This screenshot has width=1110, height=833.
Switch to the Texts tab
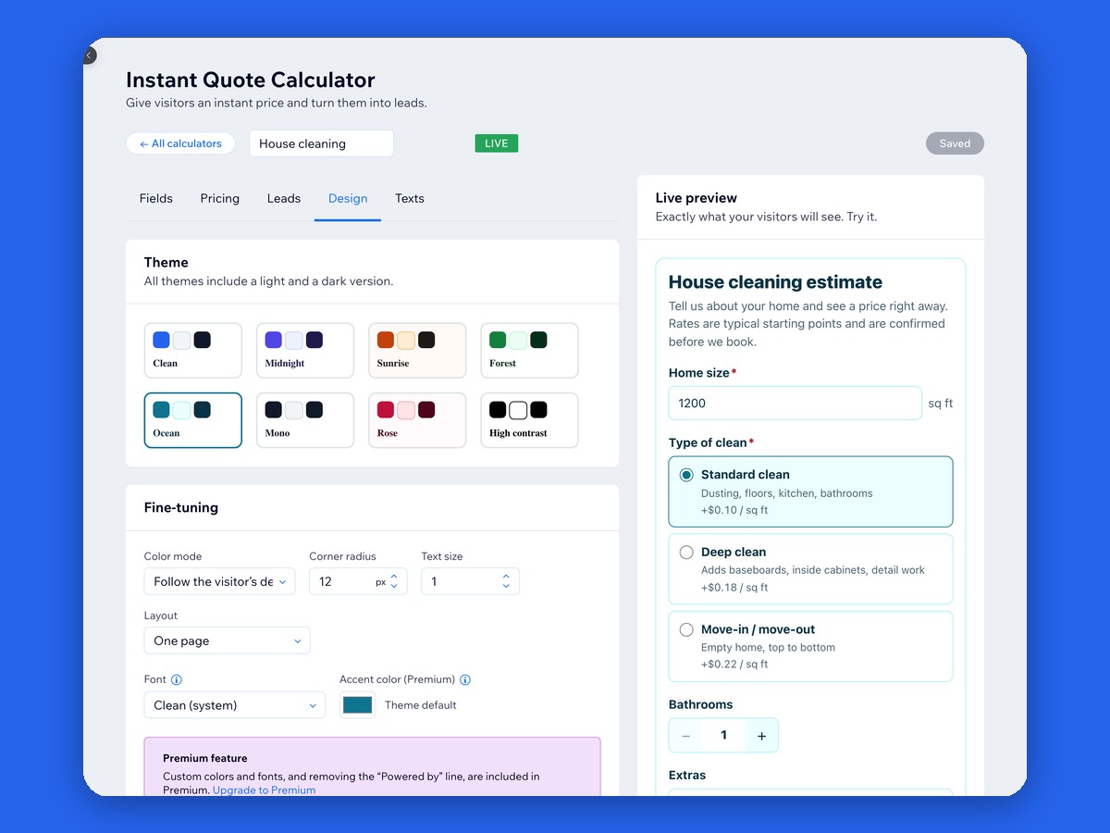410,198
